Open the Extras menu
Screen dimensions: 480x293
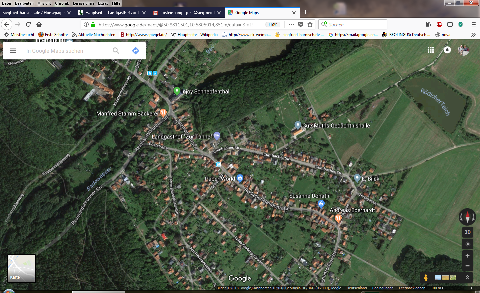103,3
